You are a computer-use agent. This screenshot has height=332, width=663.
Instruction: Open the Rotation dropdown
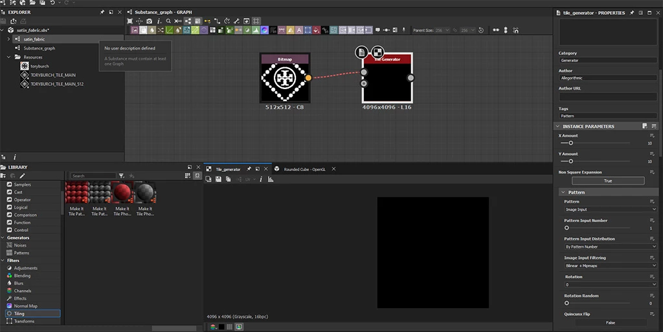click(x=611, y=284)
